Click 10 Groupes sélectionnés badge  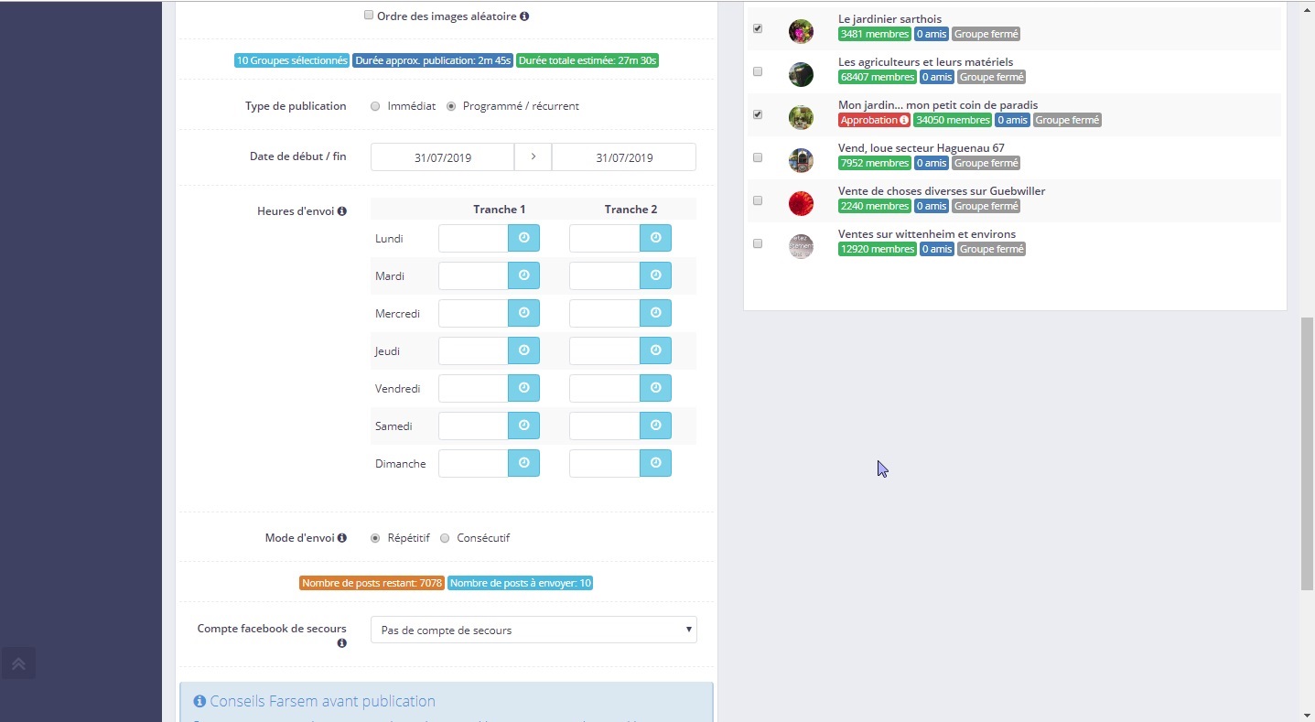[292, 60]
